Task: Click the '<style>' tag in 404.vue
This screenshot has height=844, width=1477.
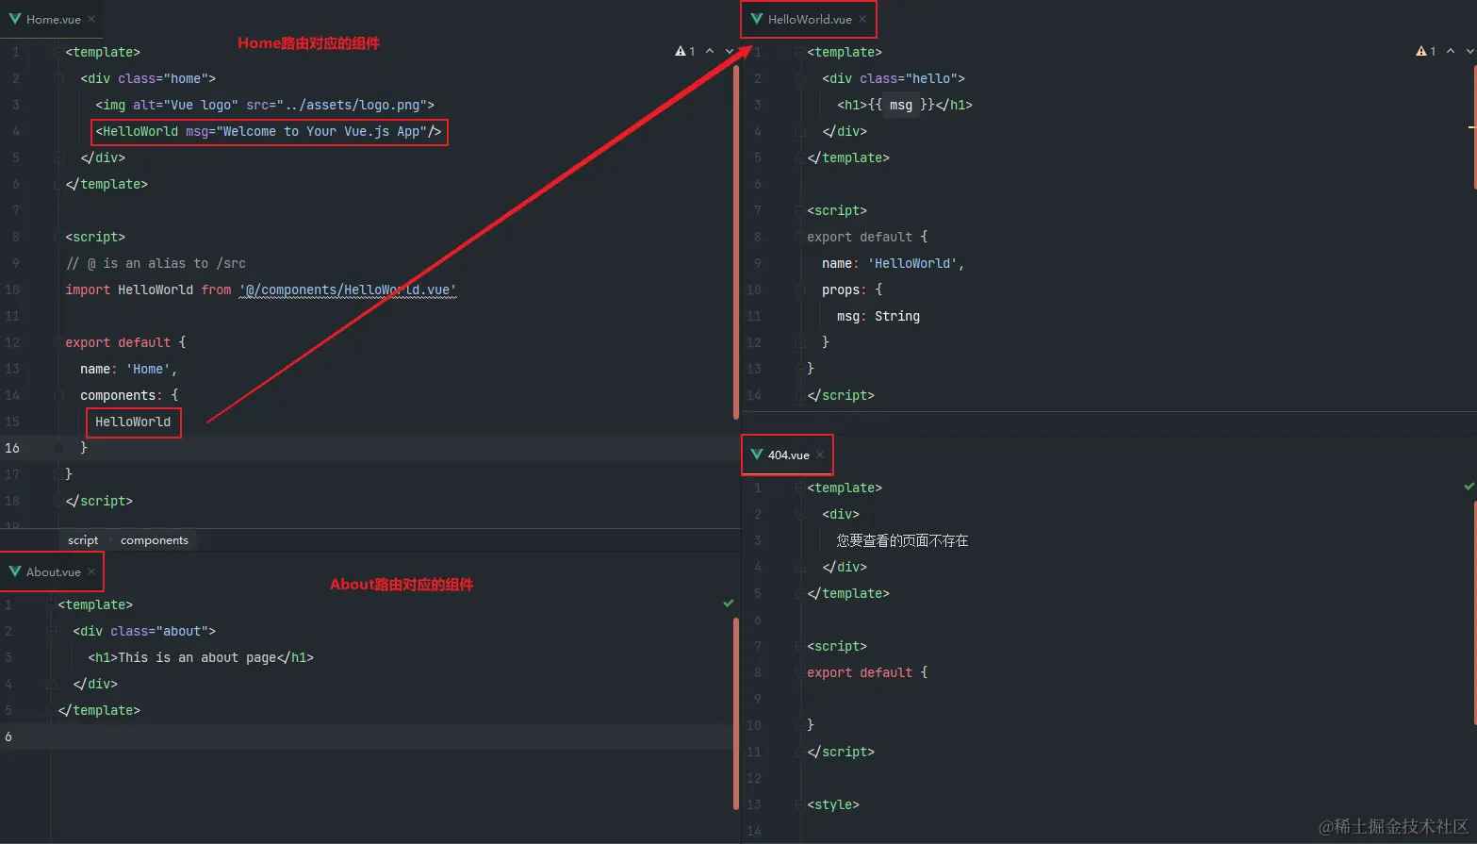Action: (833, 804)
